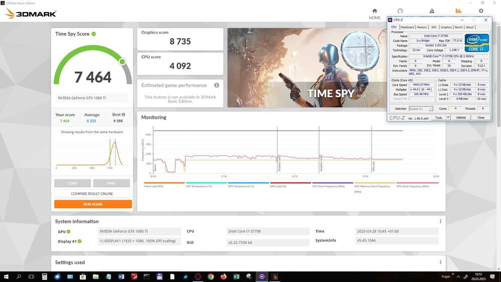Image resolution: width=501 pixels, height=282 pixels.
Task: Click the Graphics test 1 marker on chart
Action: 279,163
